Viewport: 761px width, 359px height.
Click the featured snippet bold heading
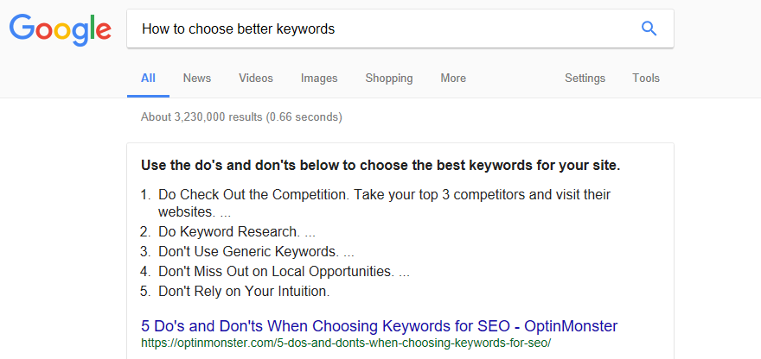[x=380, y=165]
